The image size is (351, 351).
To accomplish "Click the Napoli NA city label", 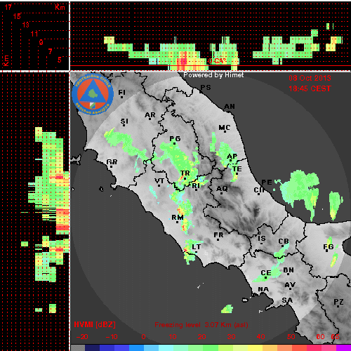I will [263, 289].
